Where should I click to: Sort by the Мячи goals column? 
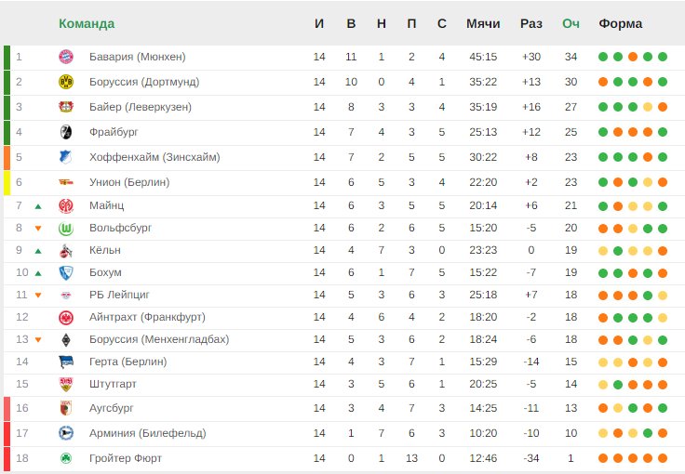pyautogui.click(x=483, y=23)
